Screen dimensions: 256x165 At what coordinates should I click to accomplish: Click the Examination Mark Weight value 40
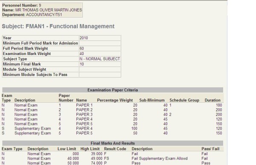click(100, 54)
